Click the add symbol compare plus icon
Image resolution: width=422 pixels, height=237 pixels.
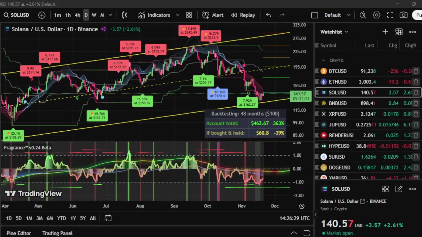(42, 15)
